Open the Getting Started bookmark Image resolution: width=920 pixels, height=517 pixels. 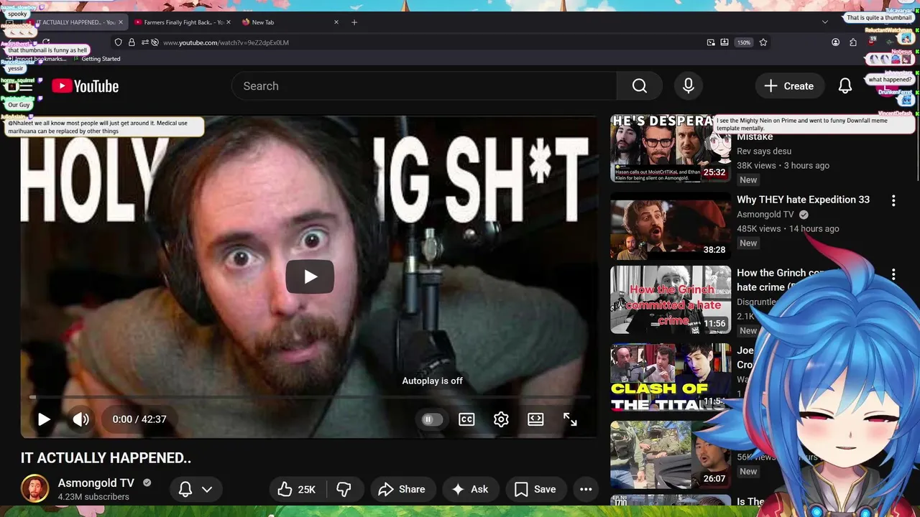[x=96, y=59]
